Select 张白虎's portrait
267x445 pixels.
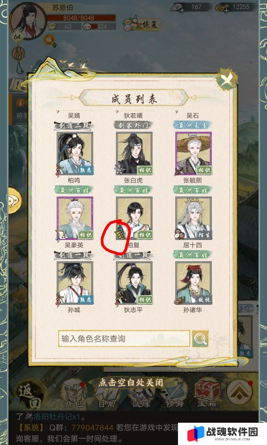(x=134, y=153)
